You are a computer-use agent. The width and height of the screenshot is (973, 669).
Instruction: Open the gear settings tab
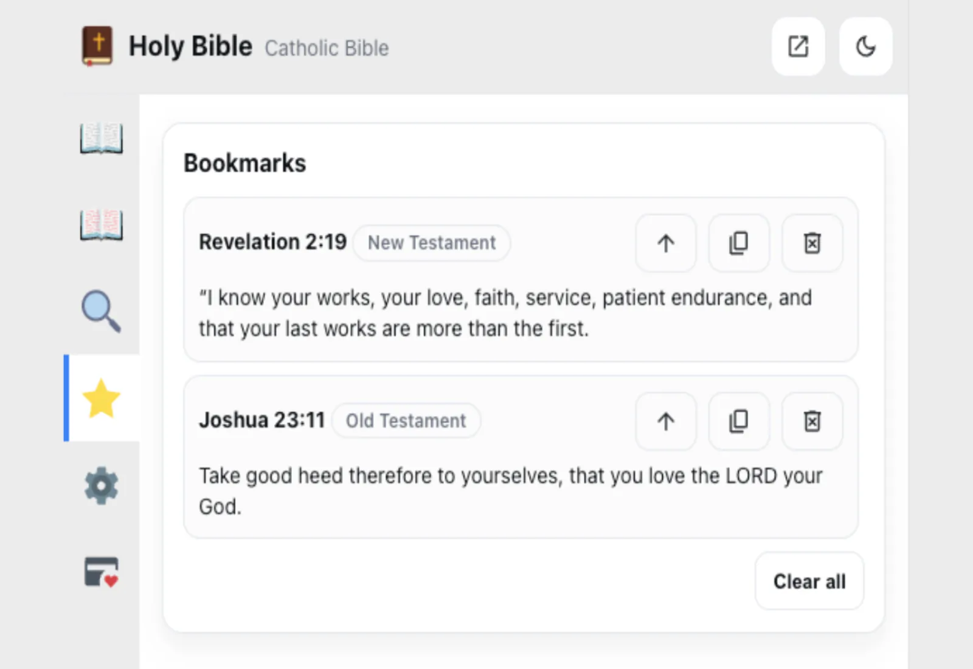pyautogui.click(x=102, y=485)
